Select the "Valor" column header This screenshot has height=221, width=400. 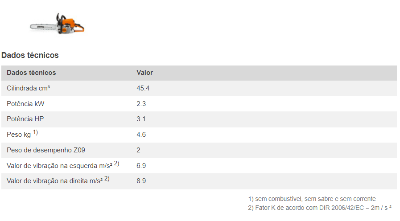[x=144, y=73]
